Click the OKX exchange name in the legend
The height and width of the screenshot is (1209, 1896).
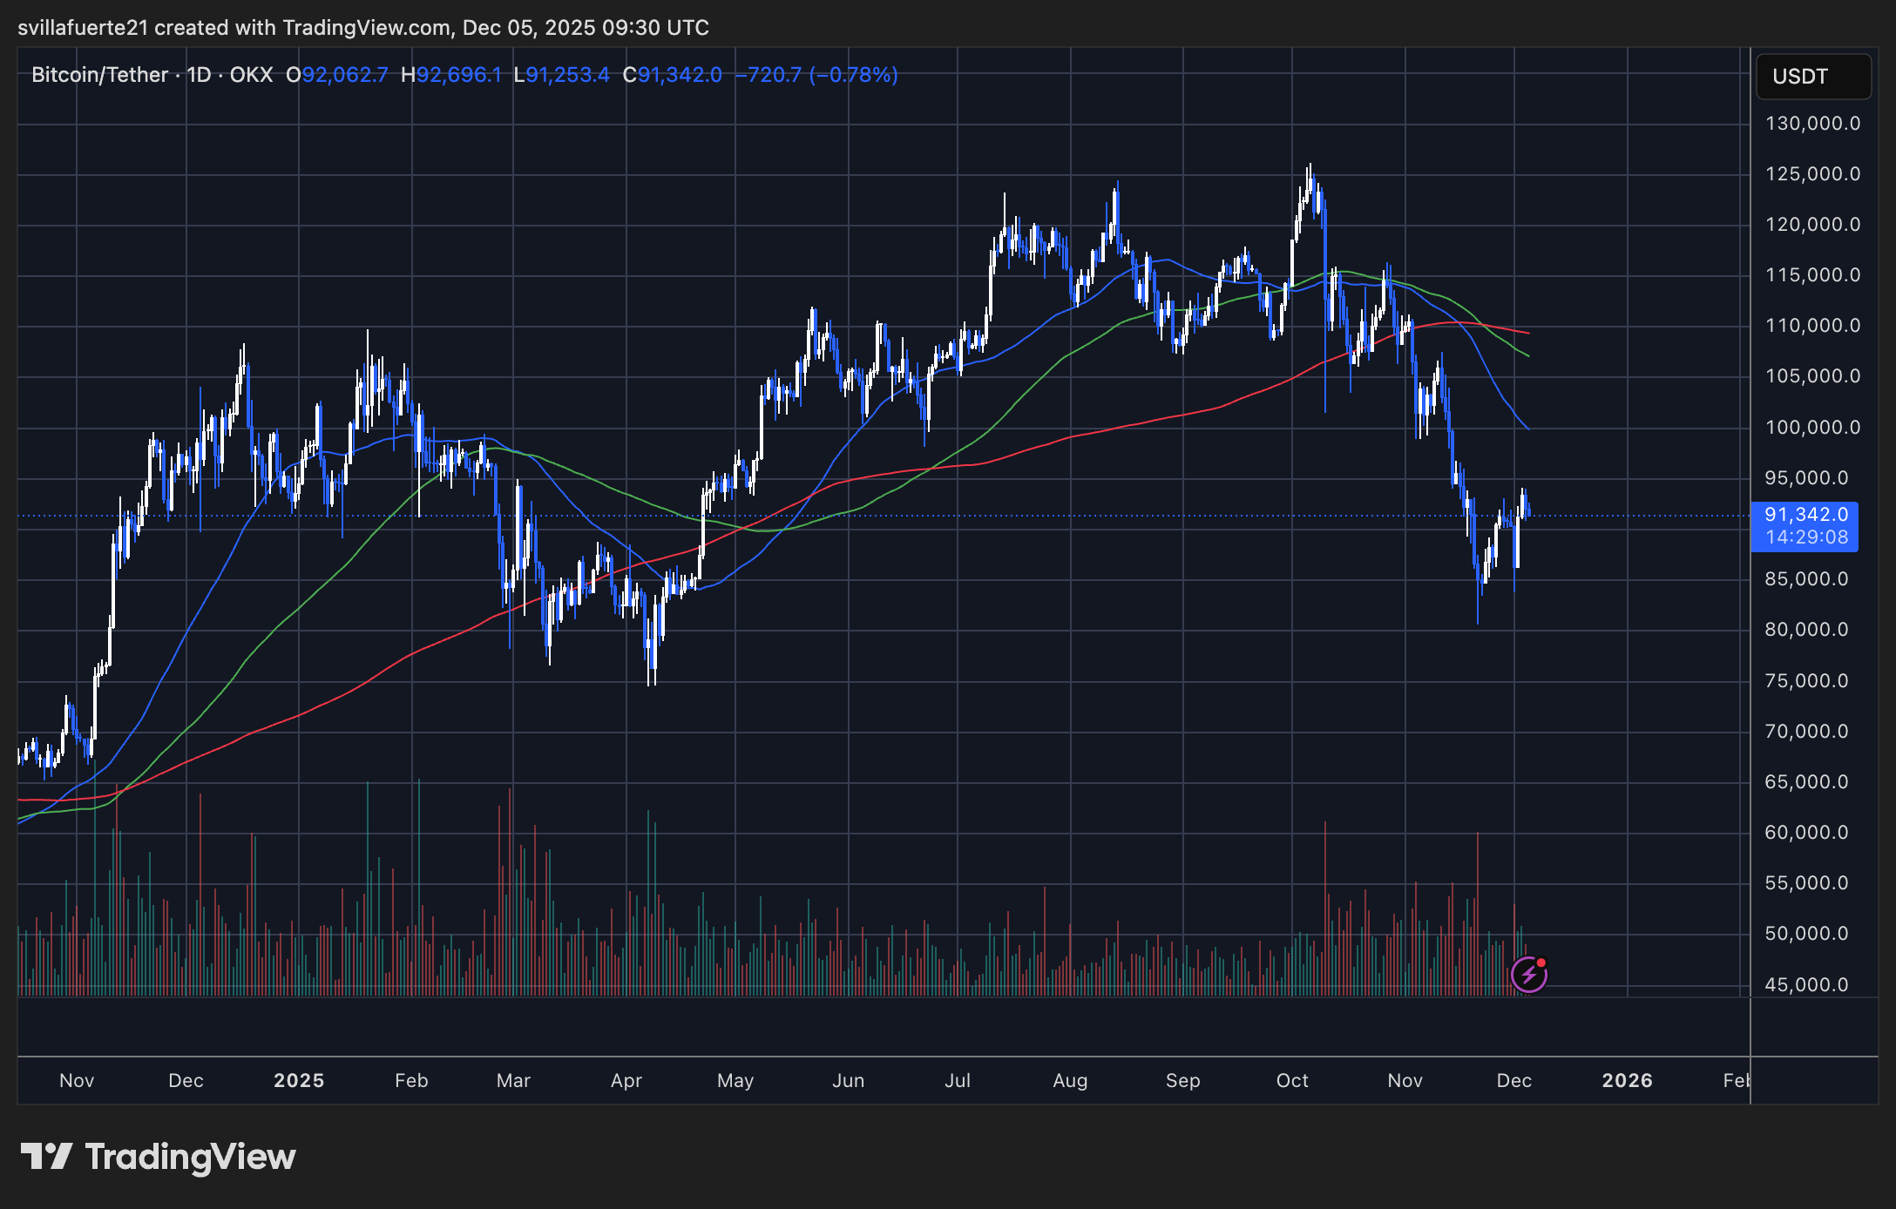[250, 75]
